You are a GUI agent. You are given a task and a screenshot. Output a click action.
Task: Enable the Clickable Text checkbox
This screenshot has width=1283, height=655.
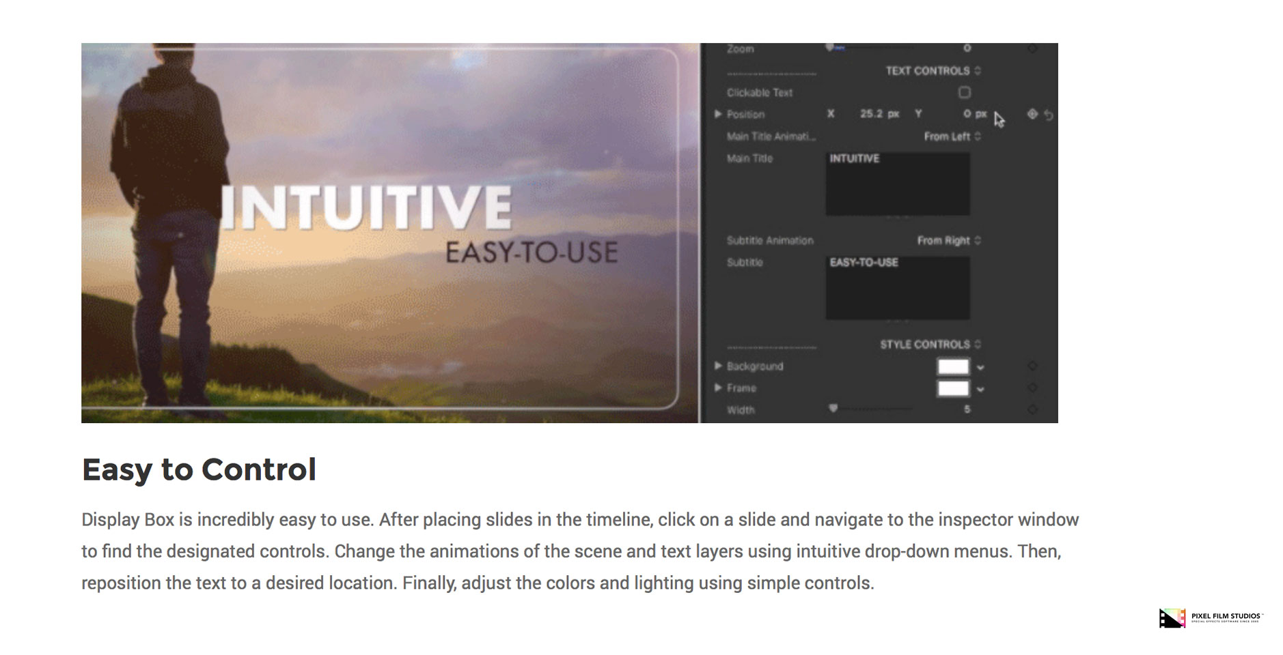point(964,92)
